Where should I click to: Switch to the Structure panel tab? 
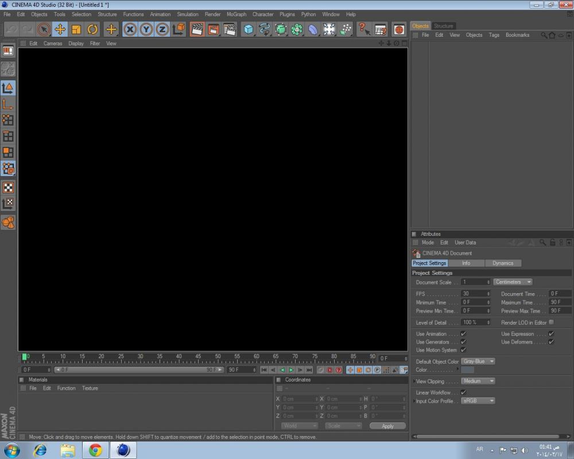pos(443,26)
